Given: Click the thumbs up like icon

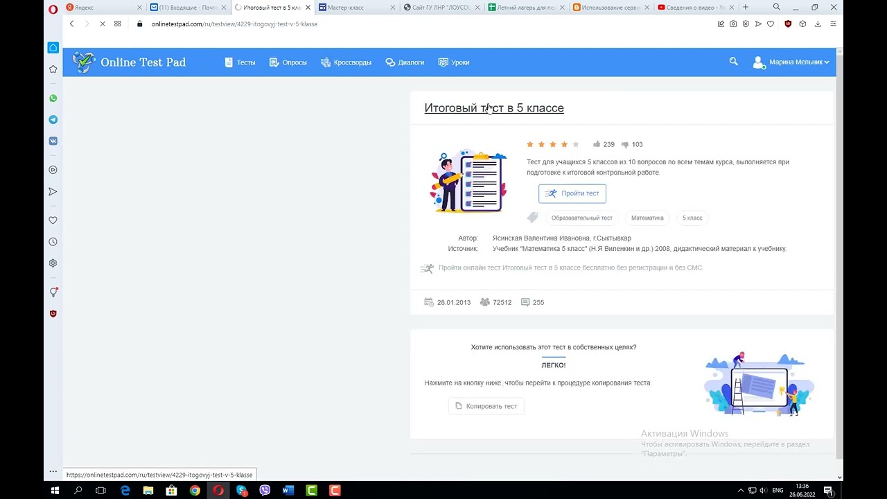Looking at the screenshot, I should pos(597,144).
